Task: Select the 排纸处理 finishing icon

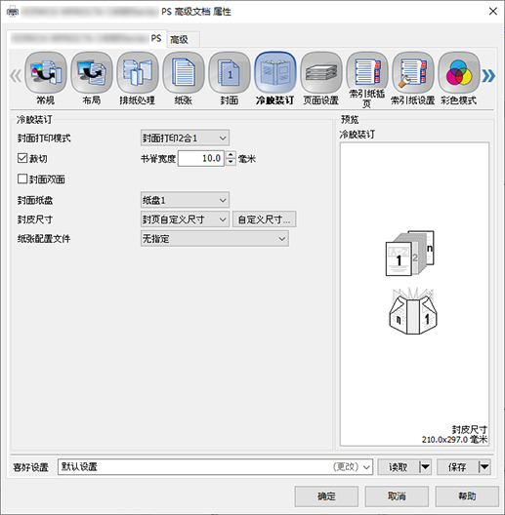Action: [138, 72]
